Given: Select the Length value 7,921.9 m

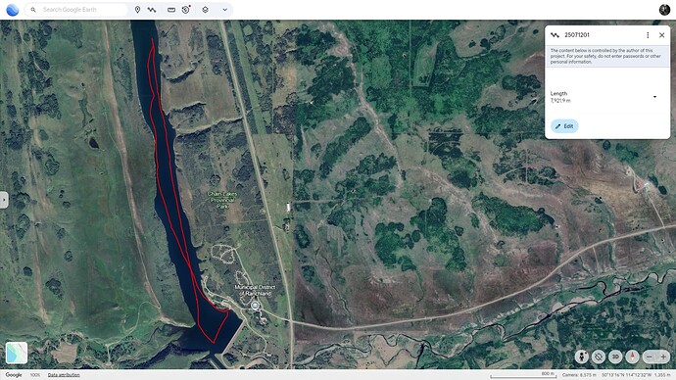Looking at the screenshot, I should tap(560, 101).
